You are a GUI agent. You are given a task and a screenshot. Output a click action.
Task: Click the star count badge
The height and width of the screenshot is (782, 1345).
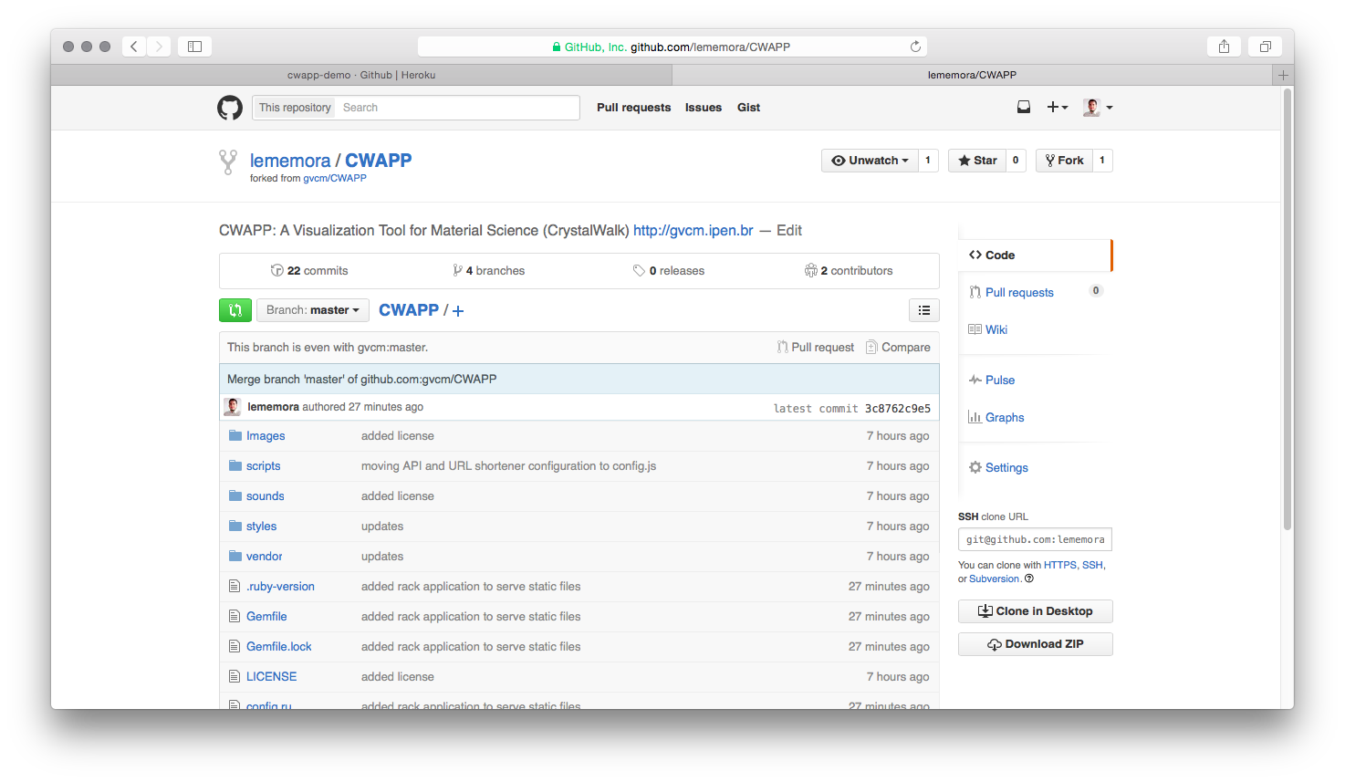point(1016,161)
